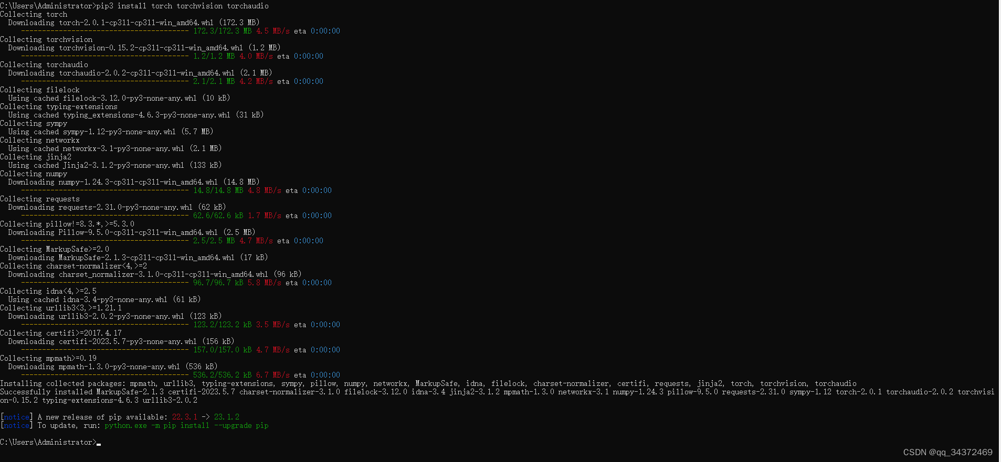Click the mpmath download progress bar

[104, 375]
